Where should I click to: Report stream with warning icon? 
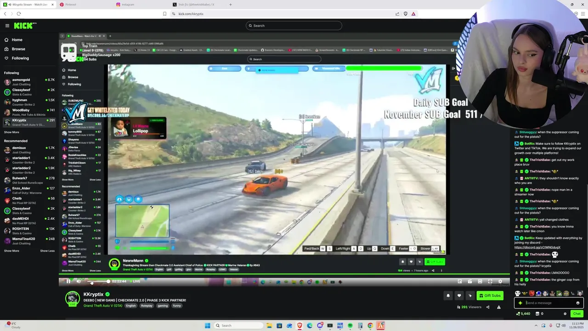499,307
